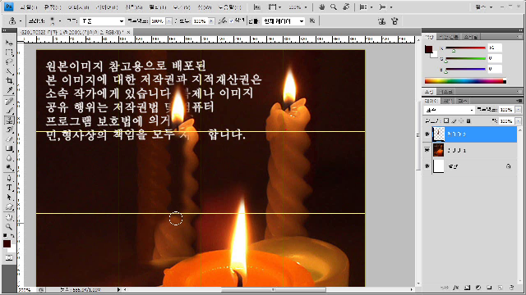Screen dimensions: 526x295
Task: Click the brush opacity input field
Action: click(x=157, y=21)
